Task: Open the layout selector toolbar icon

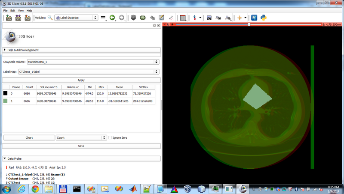Action: 183,18
